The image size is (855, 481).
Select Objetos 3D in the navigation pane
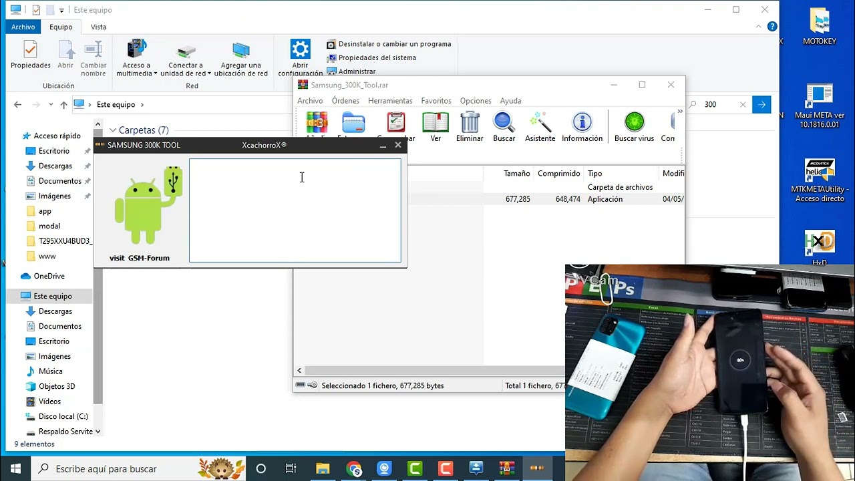(57, 386)
